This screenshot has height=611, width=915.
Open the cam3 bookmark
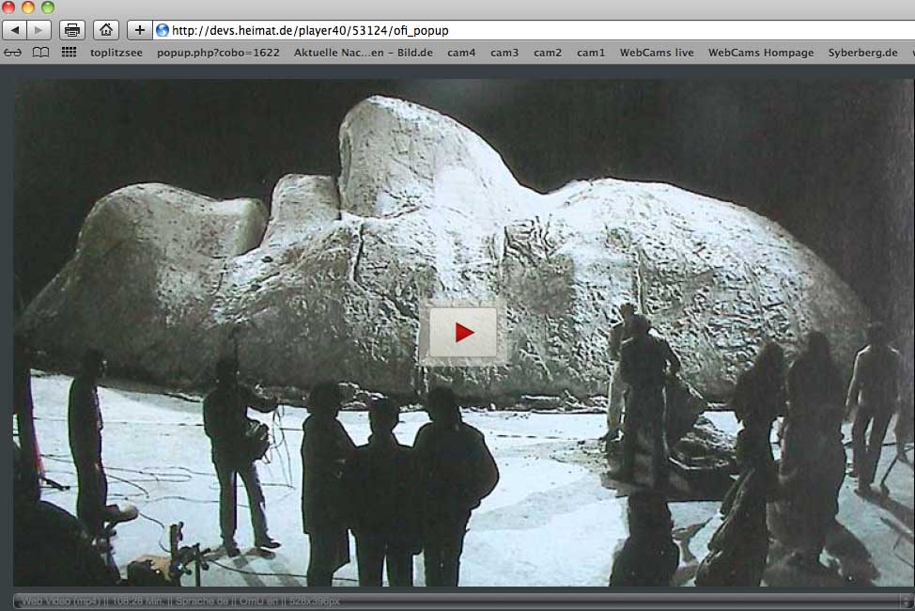[x=504, y=53]
